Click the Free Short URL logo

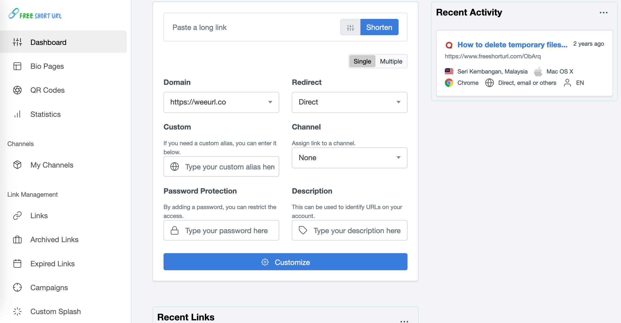pos(35,14)
